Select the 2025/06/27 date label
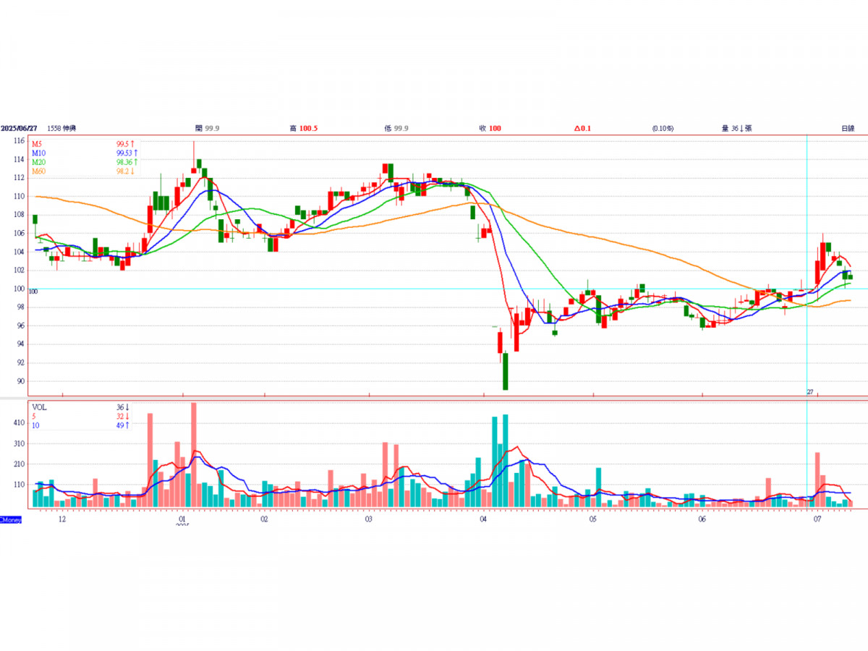Image resolution: width=868 pixels, height=651 pixels. 20,128
